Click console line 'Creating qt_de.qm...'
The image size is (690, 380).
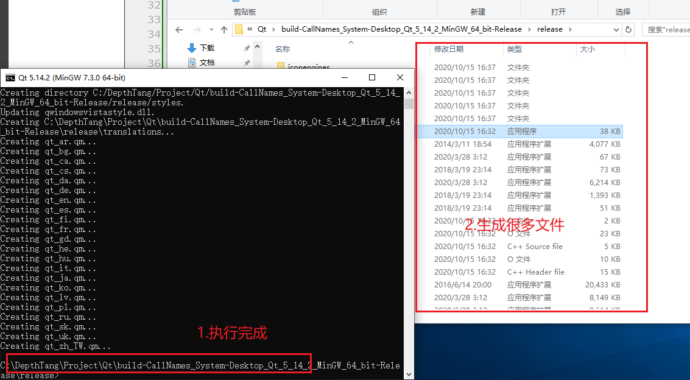click(48, 190)
